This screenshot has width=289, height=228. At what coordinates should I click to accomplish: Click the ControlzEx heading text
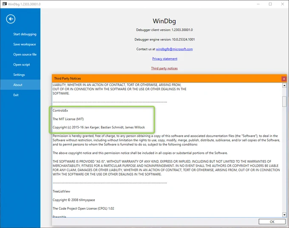(x=60, y=111)
